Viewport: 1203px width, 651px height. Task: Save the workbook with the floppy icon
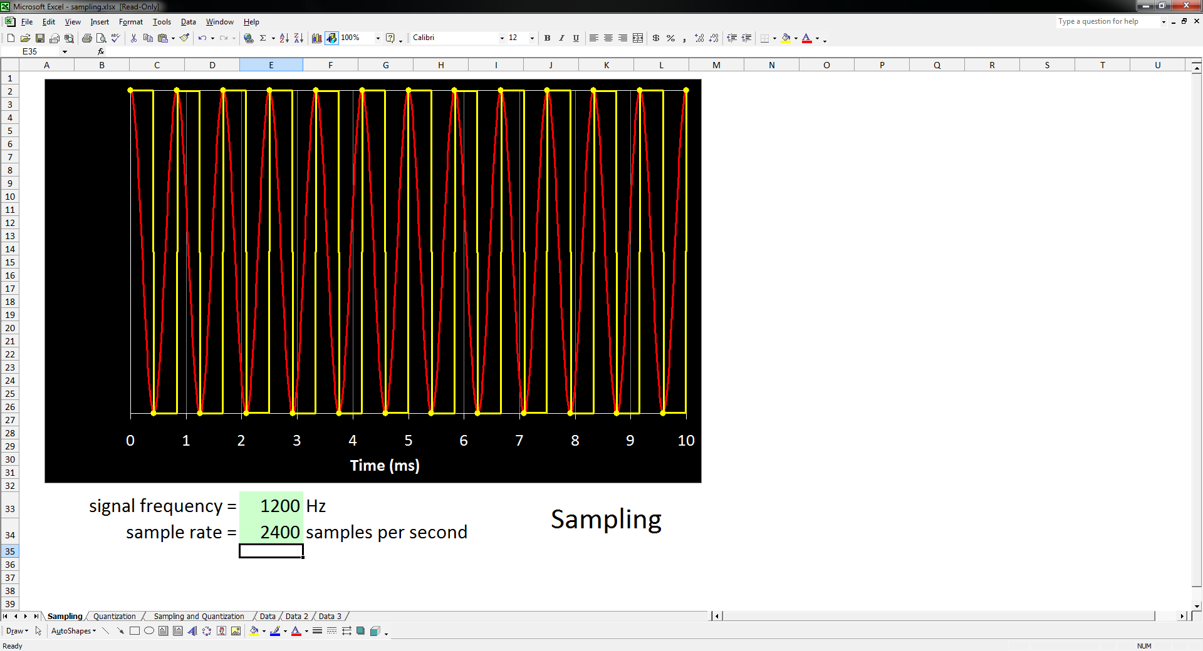click(39, 38)
